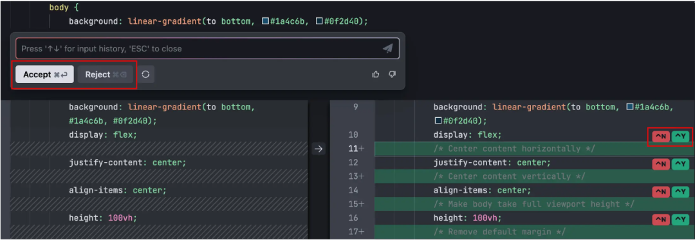Image resolution: width=695 pixels, height=242 pixels.
Task: Reject the line 15 change with ^N
Action: pyautogui.click(x=661, y=192)
